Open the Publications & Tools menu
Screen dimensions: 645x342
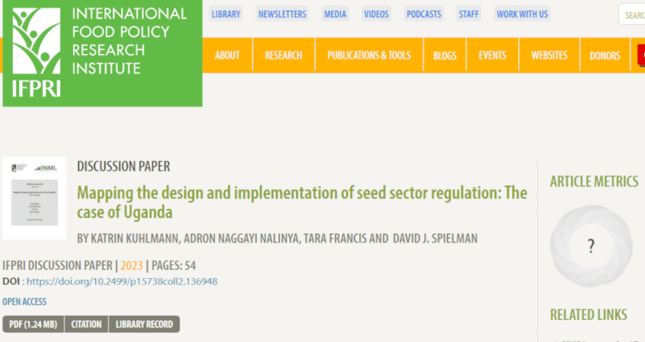click(x=369, y=55)
